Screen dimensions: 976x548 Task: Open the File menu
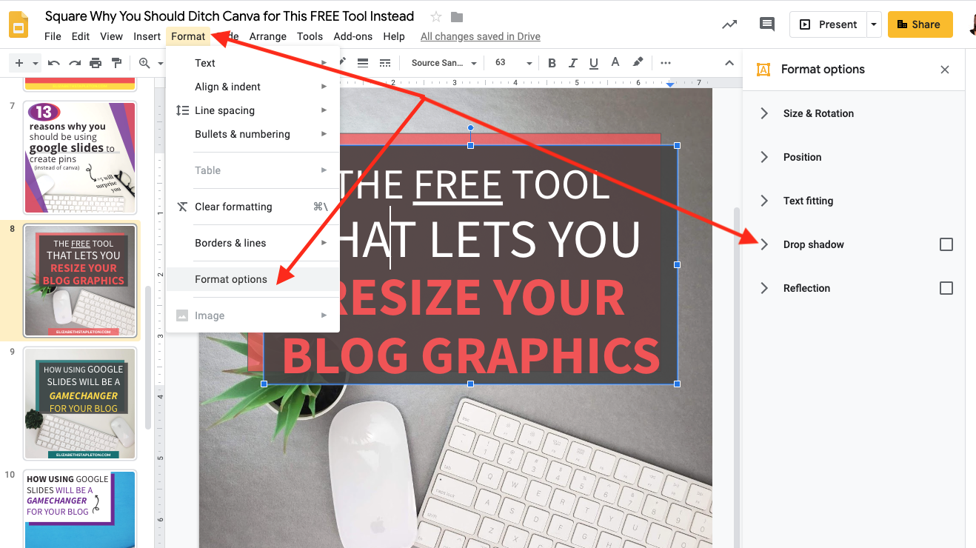click(x=53, y=36)
